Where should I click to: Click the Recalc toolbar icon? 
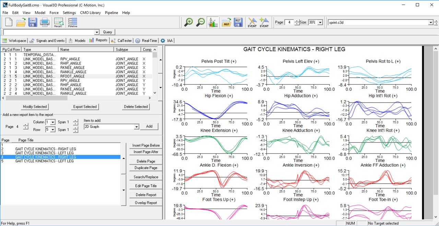click(58, 22)
